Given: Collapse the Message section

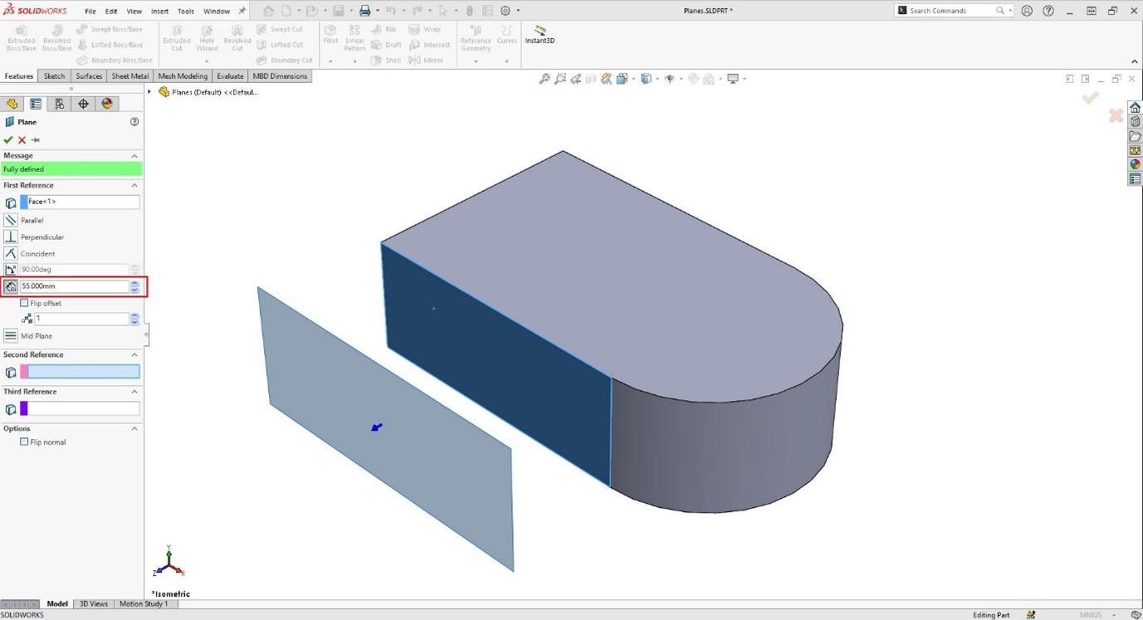Looking at the screenshot, I should (134, 155).
